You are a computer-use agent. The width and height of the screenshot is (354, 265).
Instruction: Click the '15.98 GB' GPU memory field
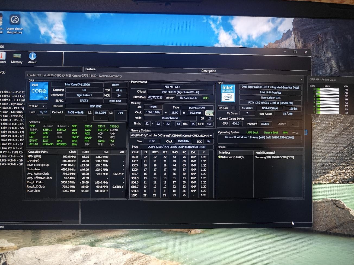247,108
